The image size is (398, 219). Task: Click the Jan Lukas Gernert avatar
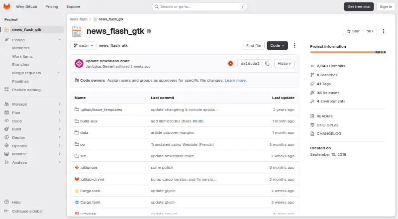79,64
